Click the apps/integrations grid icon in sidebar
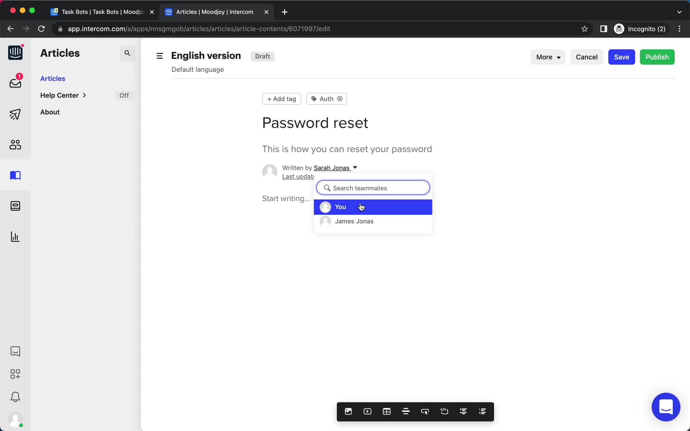The image size is (690, 431). 15,374
